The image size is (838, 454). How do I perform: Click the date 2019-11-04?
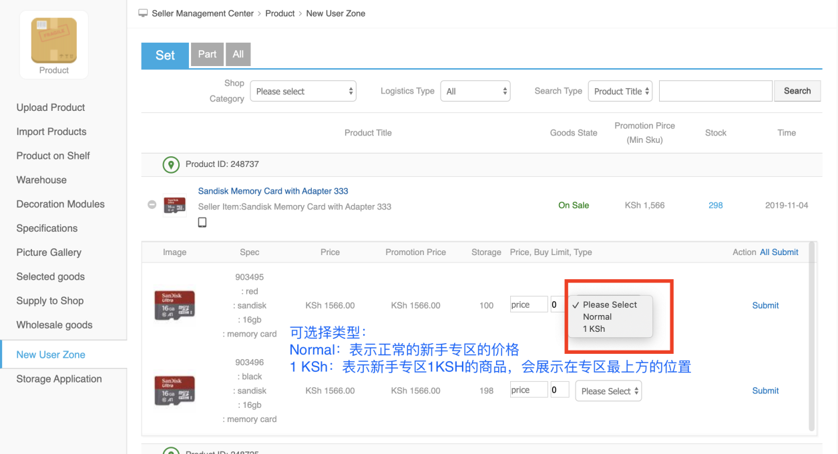(x=787, y=205)
